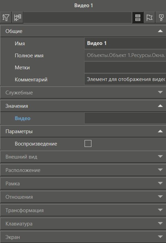Collapse the Параметры group
Viewport: 166px width, 243px height.
[83, 131]
